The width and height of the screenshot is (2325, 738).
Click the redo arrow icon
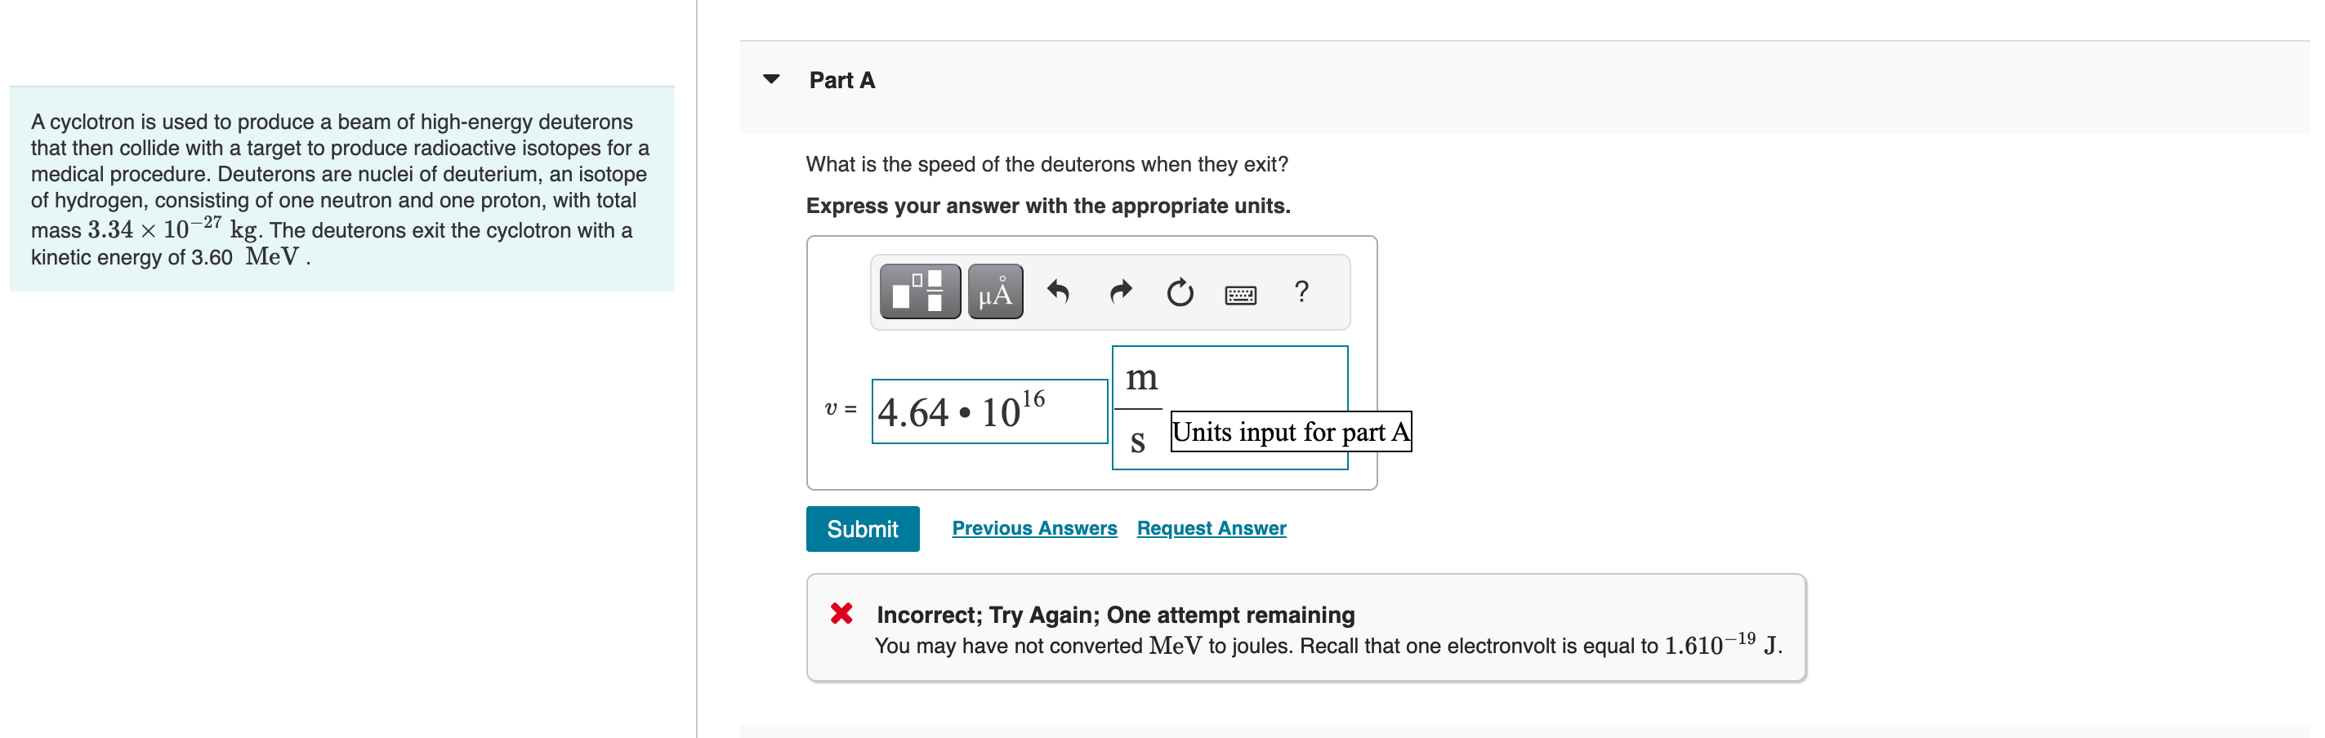[x=1120, y=291]
